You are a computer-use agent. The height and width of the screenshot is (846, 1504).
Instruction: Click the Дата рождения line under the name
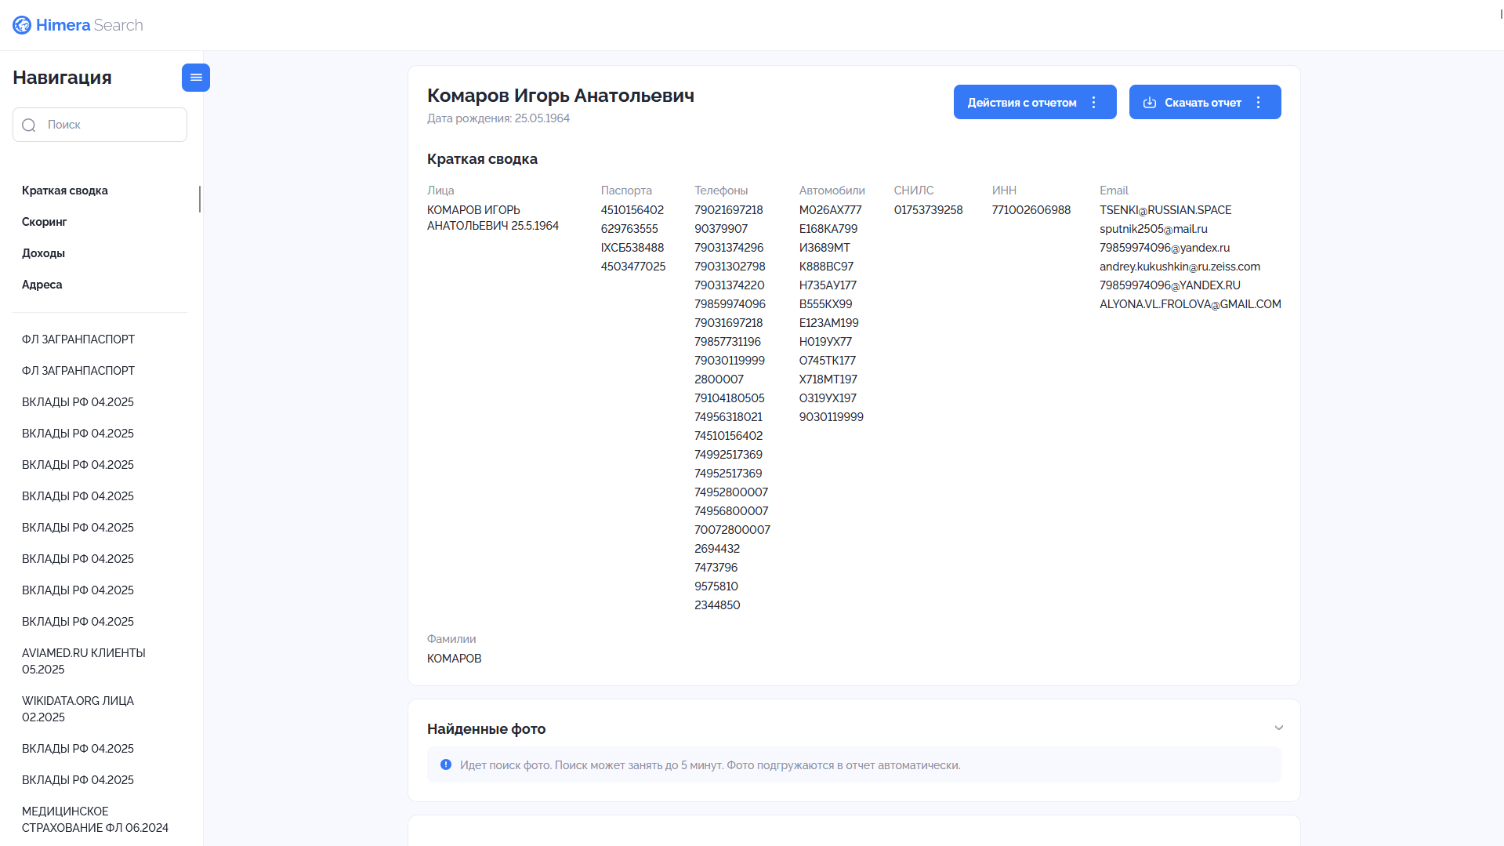498,118
